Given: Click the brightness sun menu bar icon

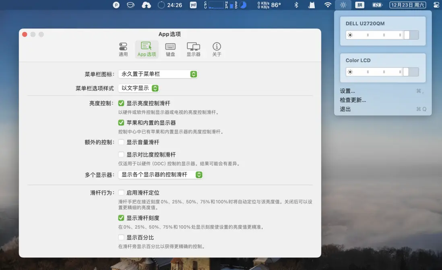Looking at the screenshot, I should (343, 5).
